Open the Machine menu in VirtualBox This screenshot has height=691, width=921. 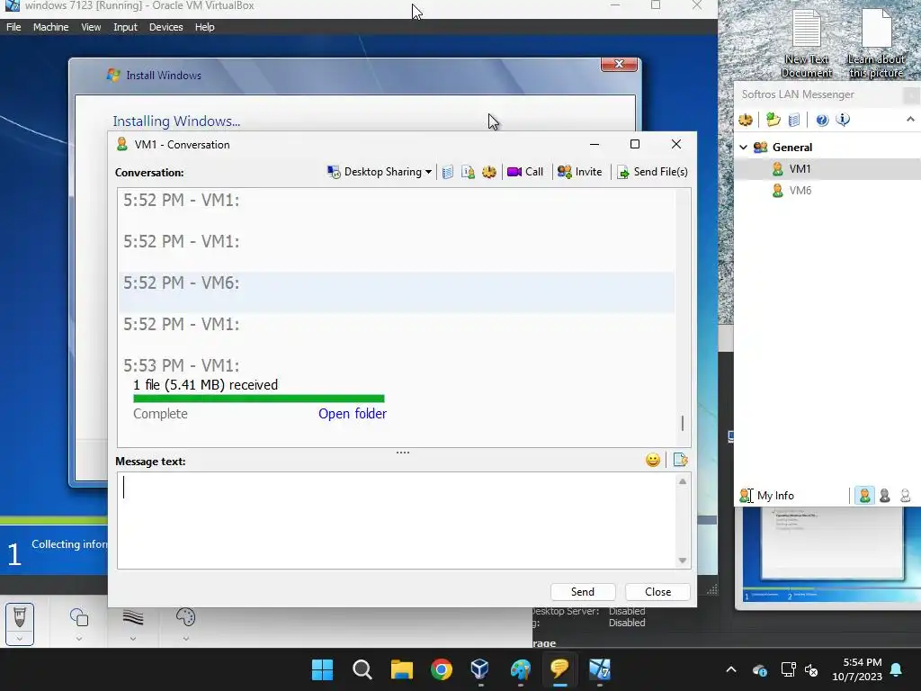50,27
